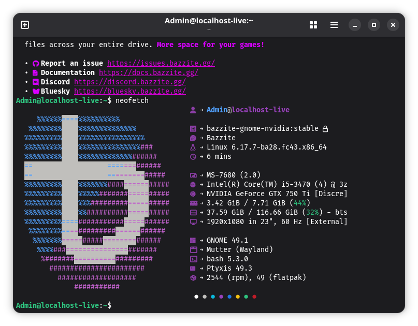
Task: Click the green color dot
Action: click(x=246, y=297)
